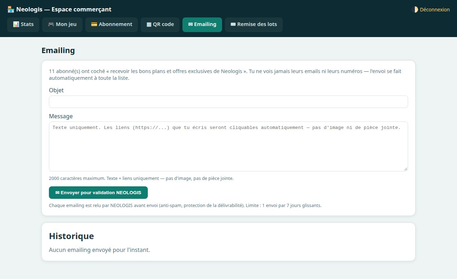
Task: Open the Stats tab
Action: 23,25
